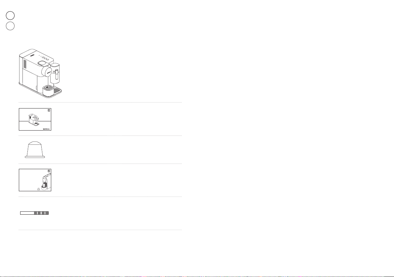Click the capsule lid slot on machine top
The image size is (394, 277).
pyautogui.click(x=42, y=63)
